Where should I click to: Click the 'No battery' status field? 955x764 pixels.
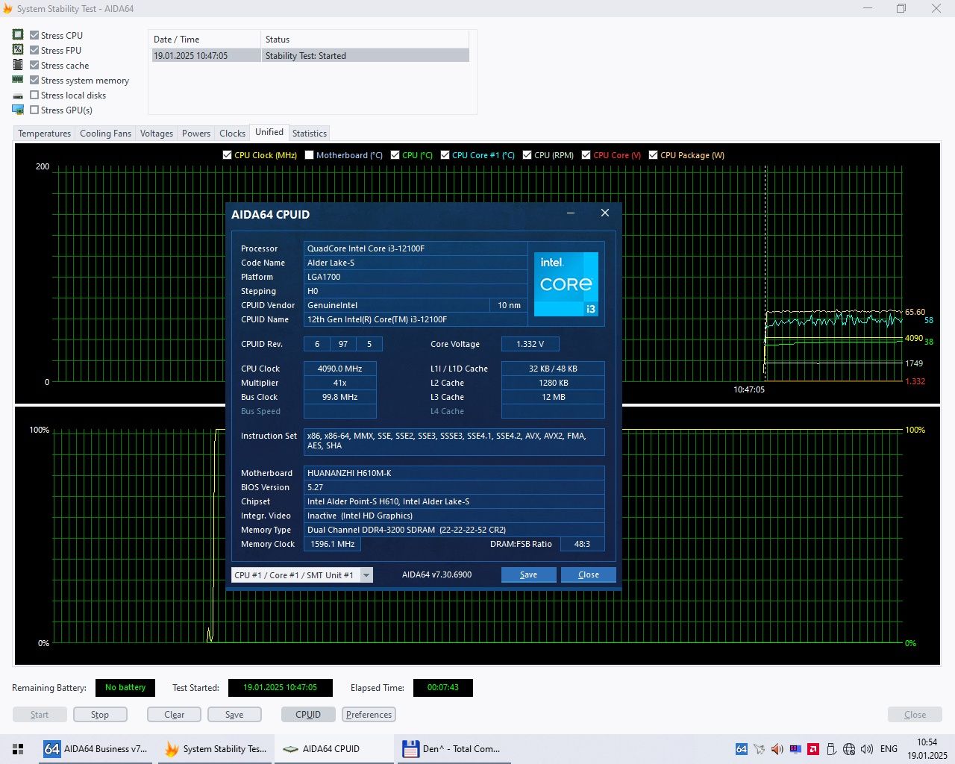(125, 688)
